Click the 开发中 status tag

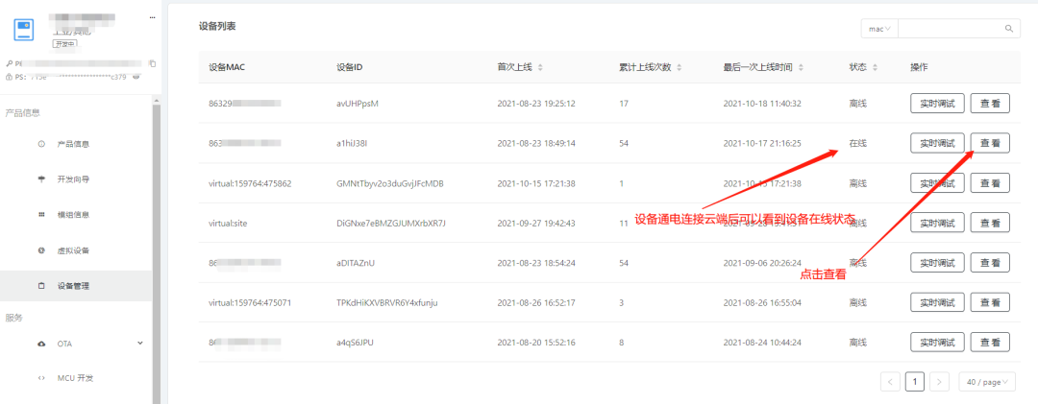pyautogui.click(x=65, y=43)
